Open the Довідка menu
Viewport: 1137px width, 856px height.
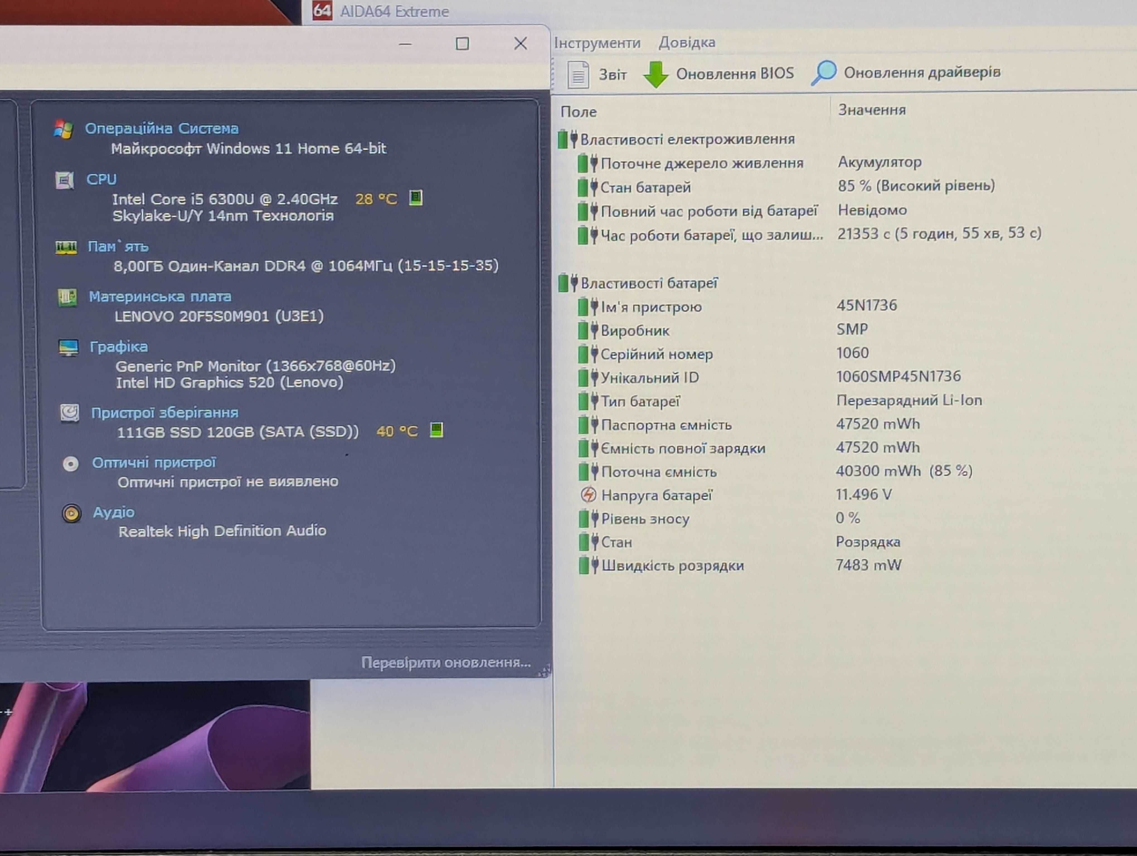coord(687,42)
